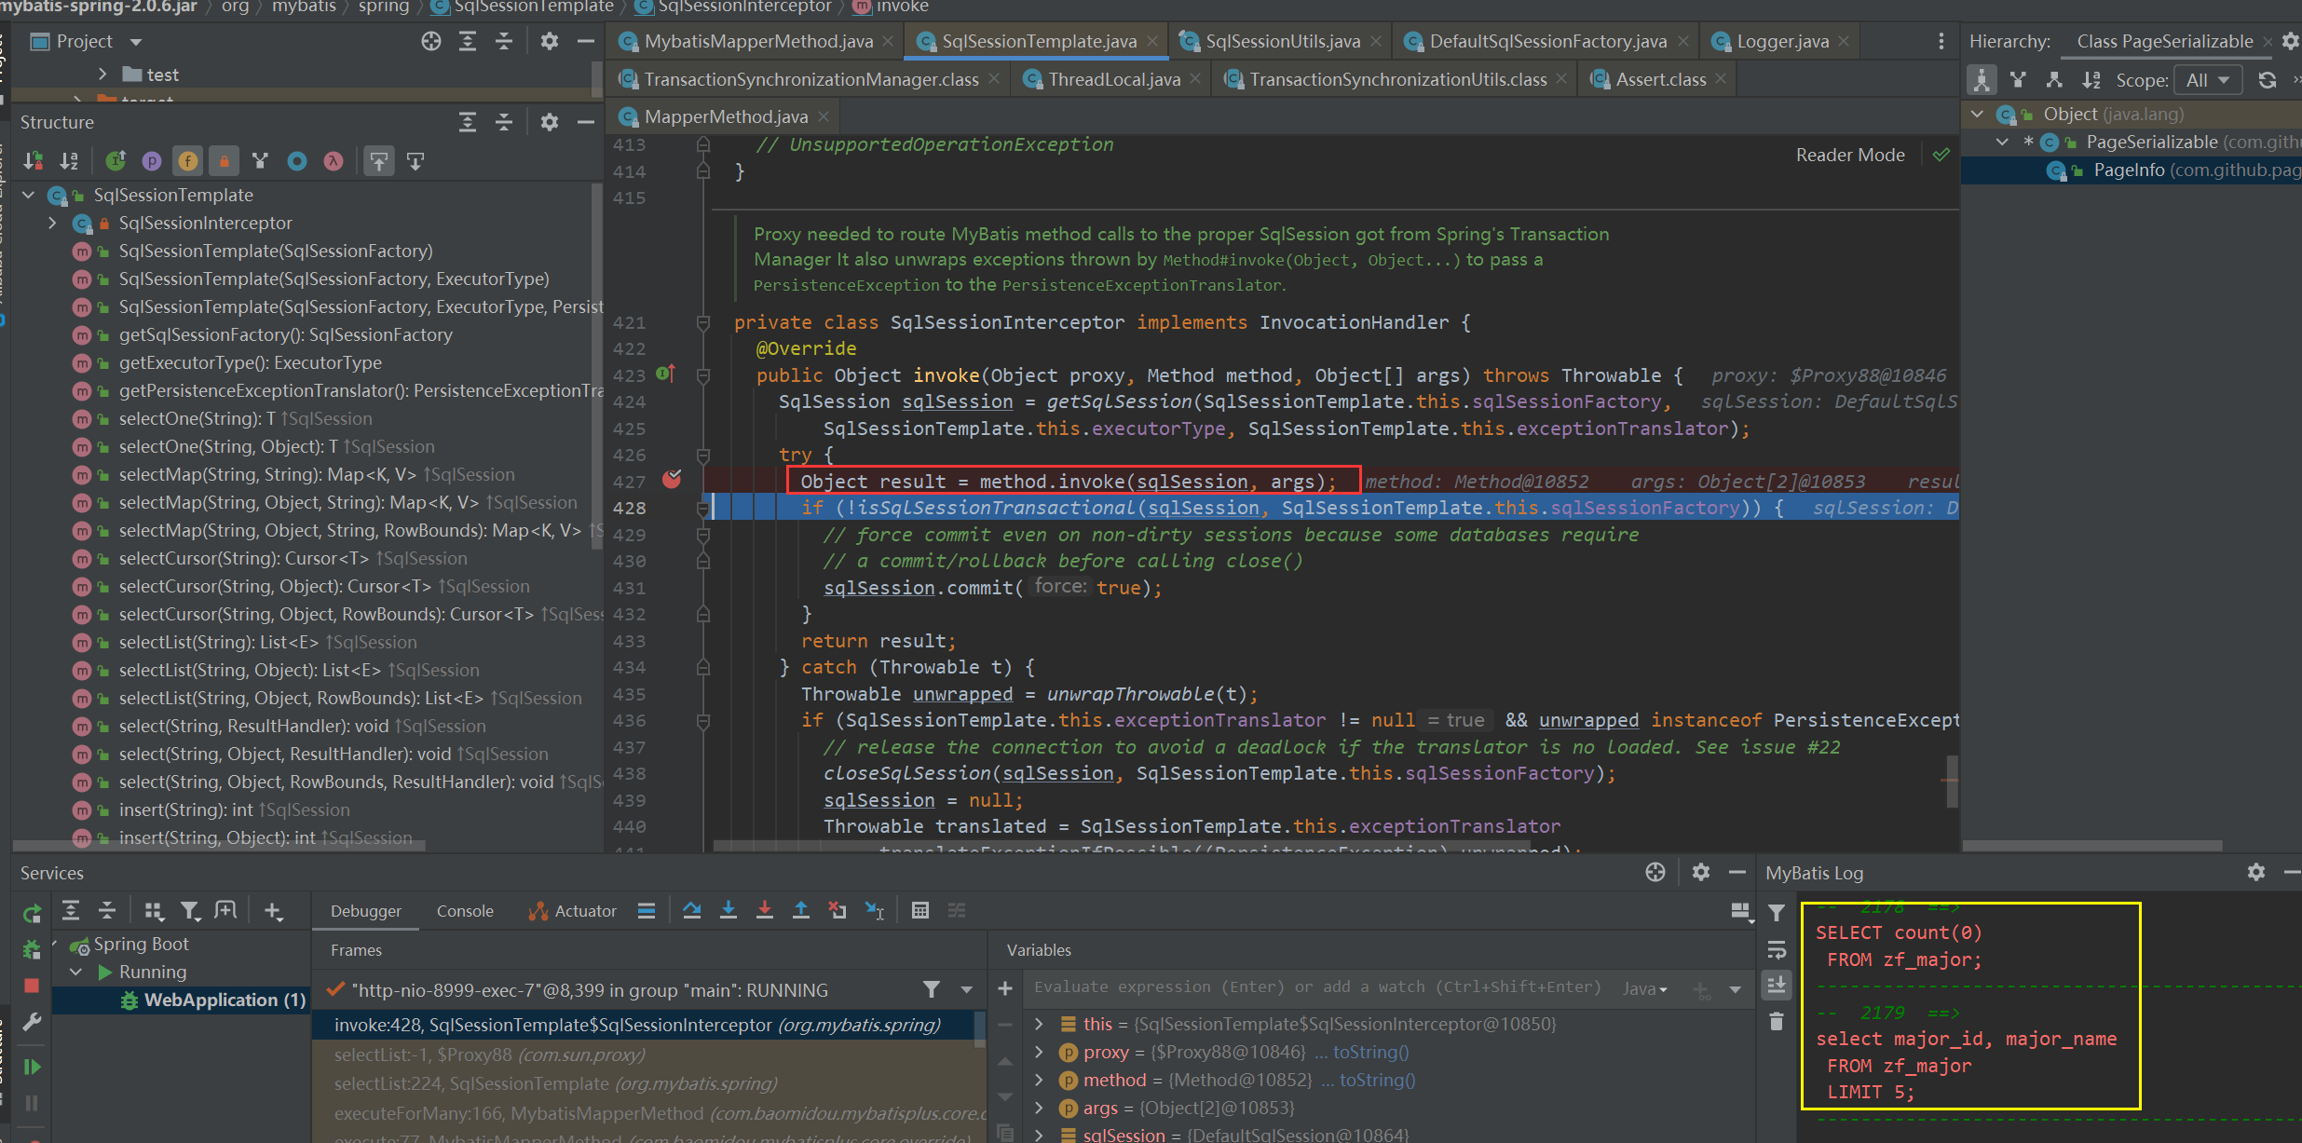Toggle Show Lambdas filter in Structure

pos(333,161)
